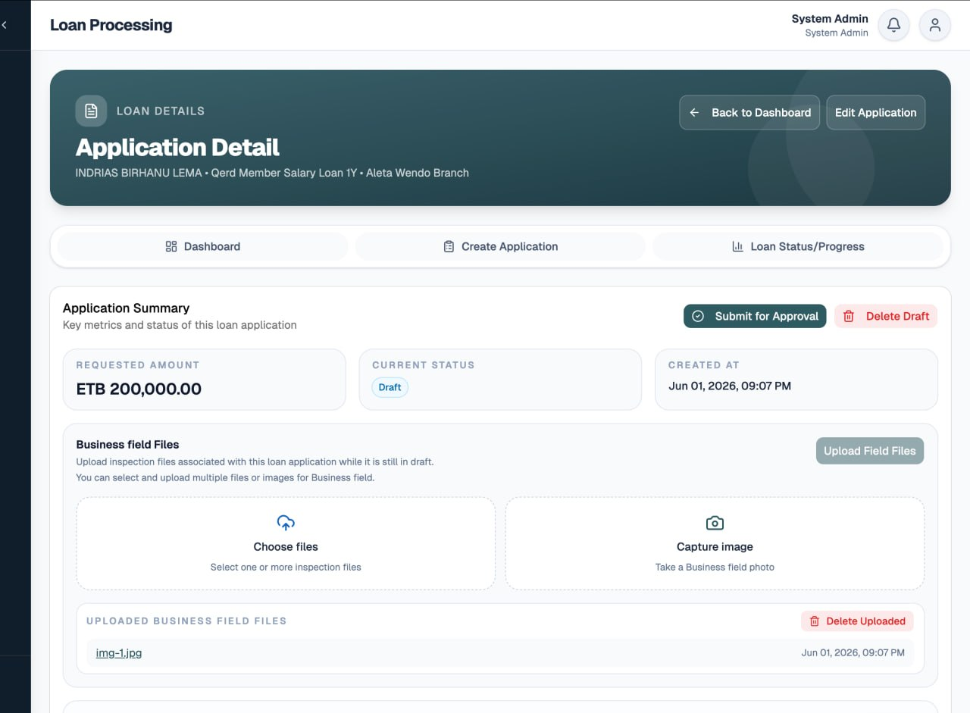970x713 pixels.
Task: Click trash icon in Delete Uploaded
Action: pos(815,621)
